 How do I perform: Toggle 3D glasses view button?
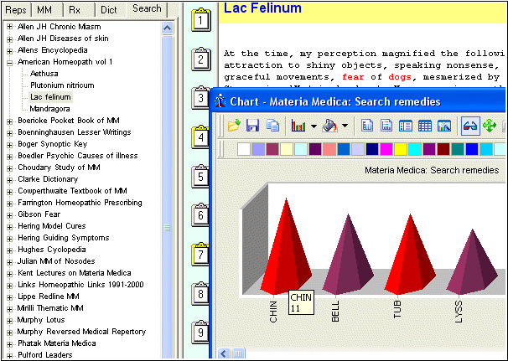pyautogui.click(x=470, y=126)
